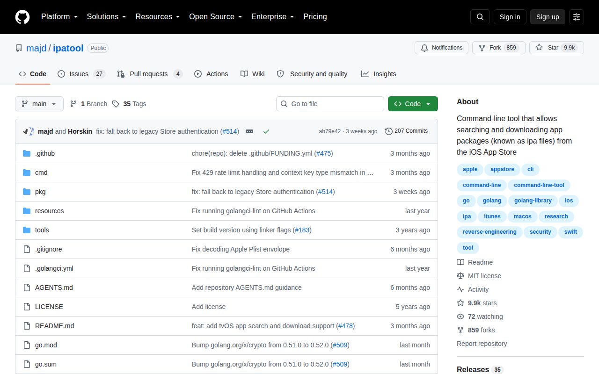The height and width of the screenshot is (374, 599).
Task: Fork the repository with Fork button
Action: click(499, 48)
